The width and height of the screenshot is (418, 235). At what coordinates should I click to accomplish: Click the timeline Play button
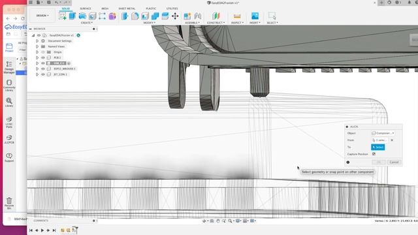pos(42,230)
